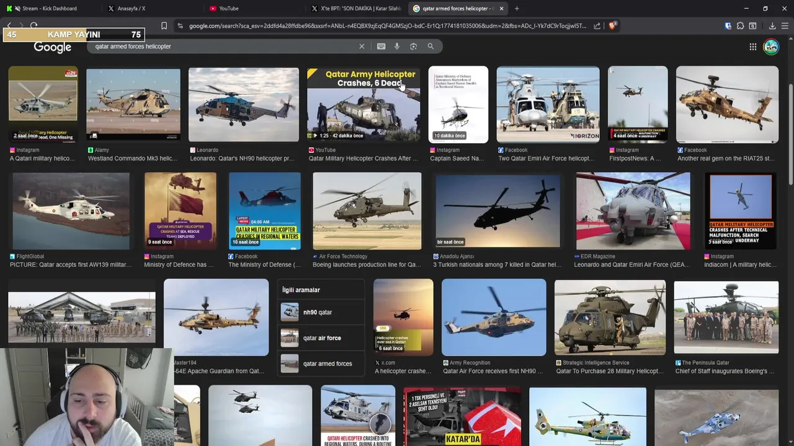Screen dimensions: 794x446
Task: Open Brave Shields lion icon
Action: click(612, 26)
